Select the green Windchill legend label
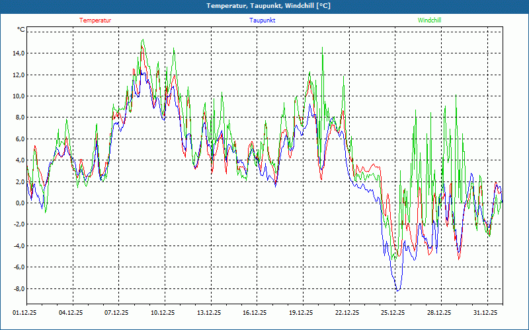The height and width of the screenshot is (330, 529). [x=429, y=20]
